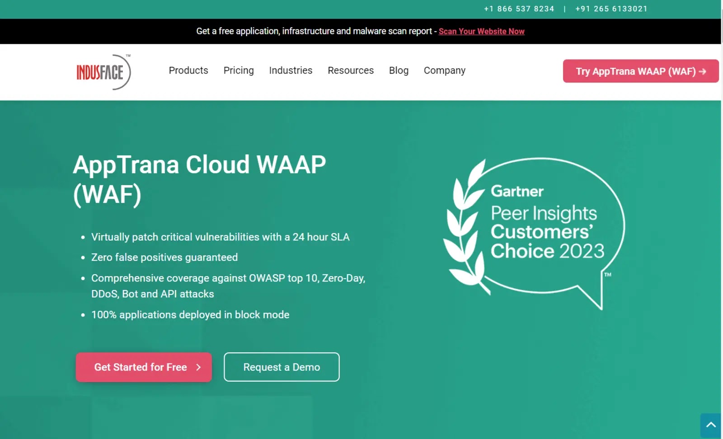
Task: Click the Indusface logo
Action: (103, 72)
